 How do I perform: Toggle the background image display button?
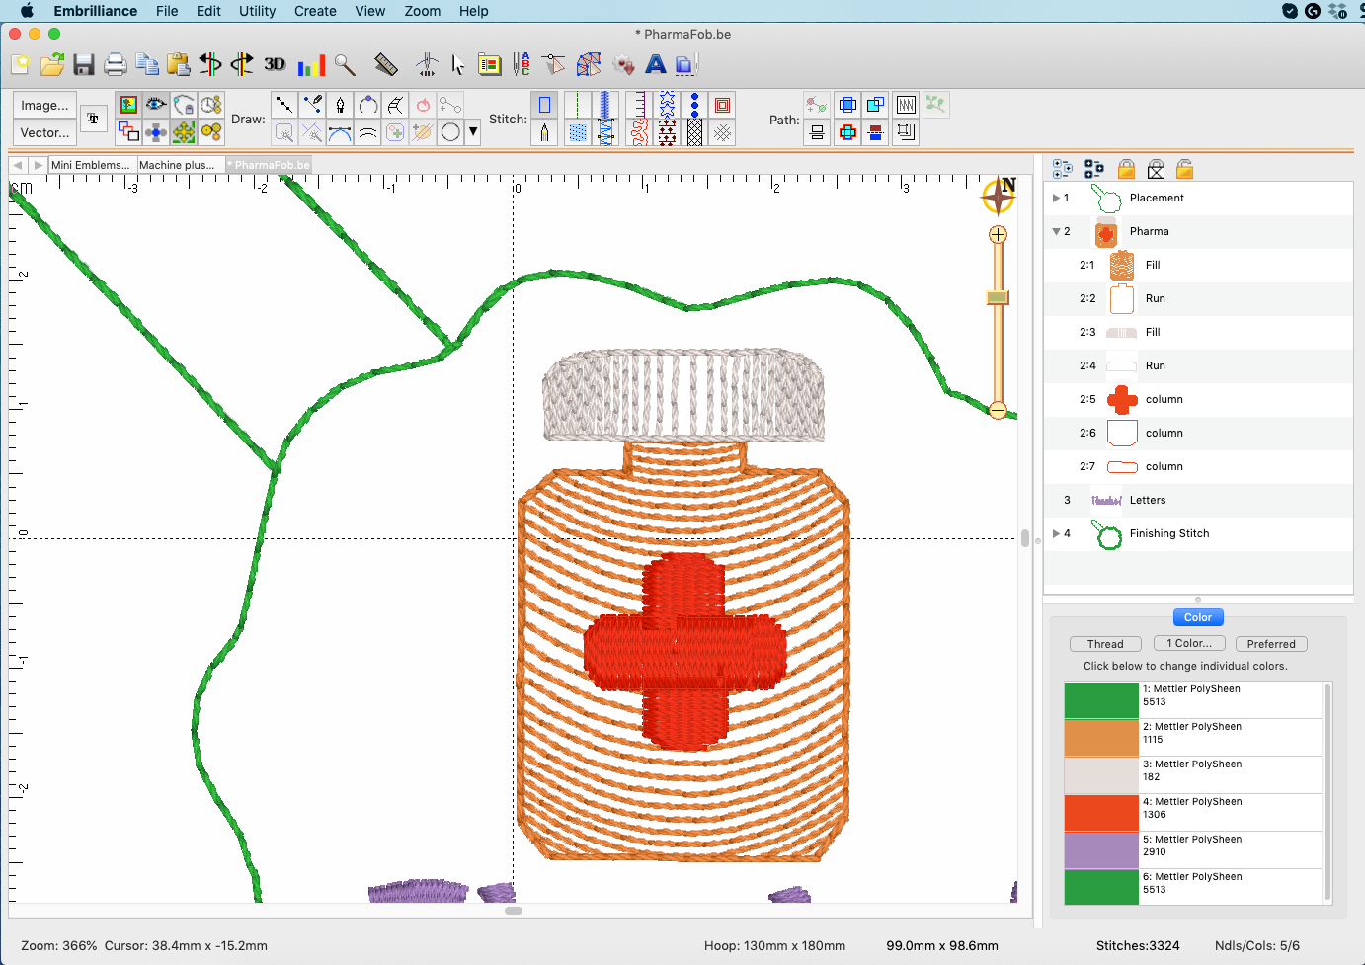pyautogui.click(x=128, y=105)
